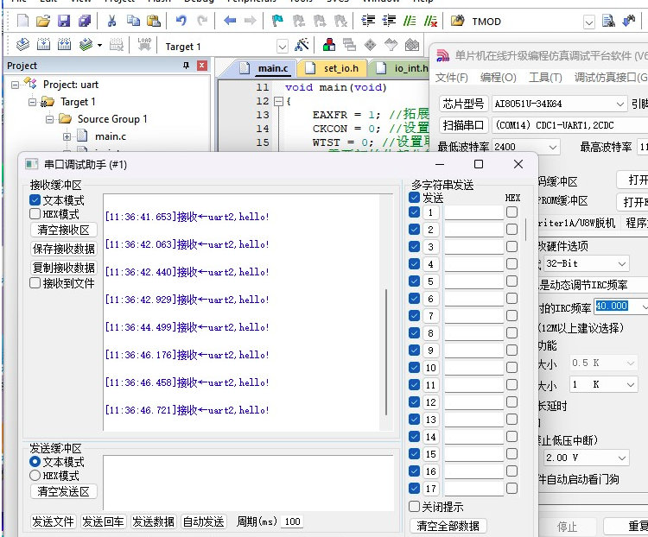Uncomment selection icon with red X

(x=430, y=21)
